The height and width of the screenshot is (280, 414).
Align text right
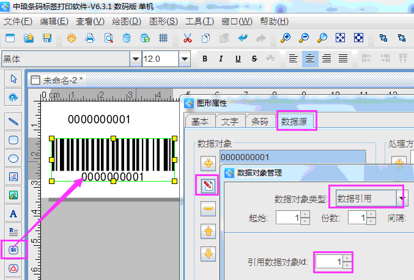327,59
